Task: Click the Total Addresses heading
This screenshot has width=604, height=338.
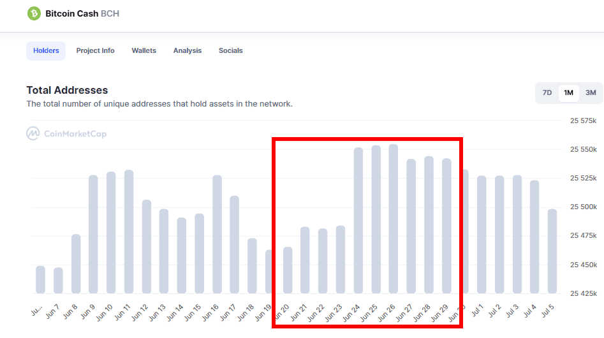Action: pyautogui.click(x=67, y=90)
